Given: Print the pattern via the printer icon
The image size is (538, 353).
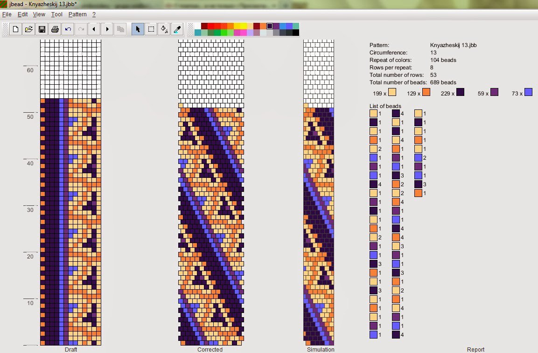Looking at the screenshot, I should 55,29.
